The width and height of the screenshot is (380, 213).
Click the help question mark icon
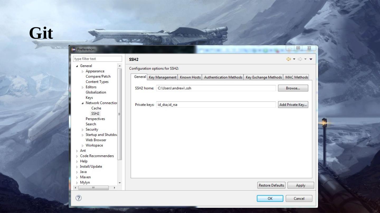coord(79,198)
